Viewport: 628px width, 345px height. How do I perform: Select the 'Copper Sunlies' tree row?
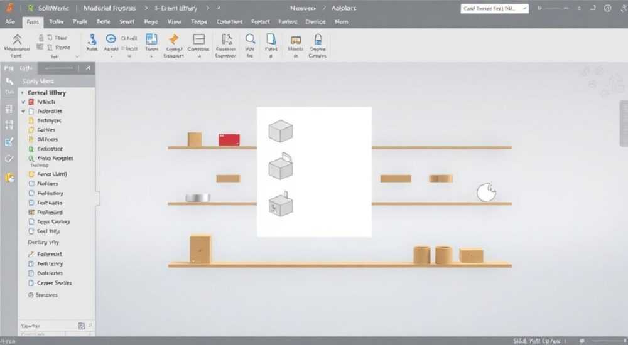(50, 283)
